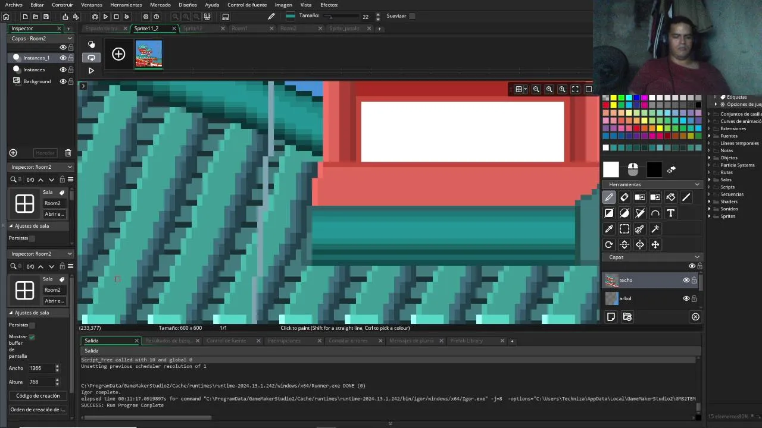Viewport: 762px width, 428px height.
Task: Expand the Scripts folder
Action: 710,187
